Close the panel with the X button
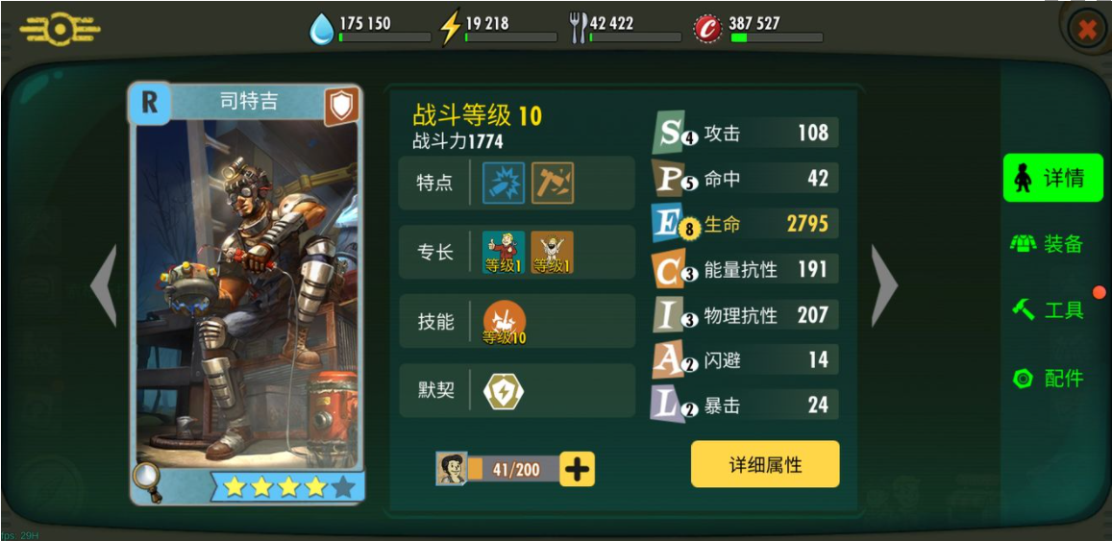This screenshot has width=1112, height=541. click(x=1086, y=29)
